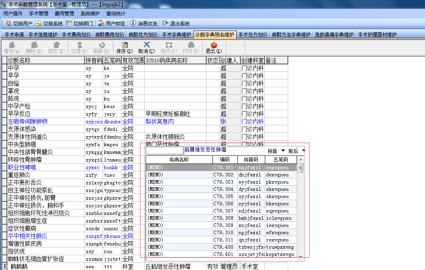Save changes with 保存(S) icon
Screen dimensions: 425x270
pos(125,45)
